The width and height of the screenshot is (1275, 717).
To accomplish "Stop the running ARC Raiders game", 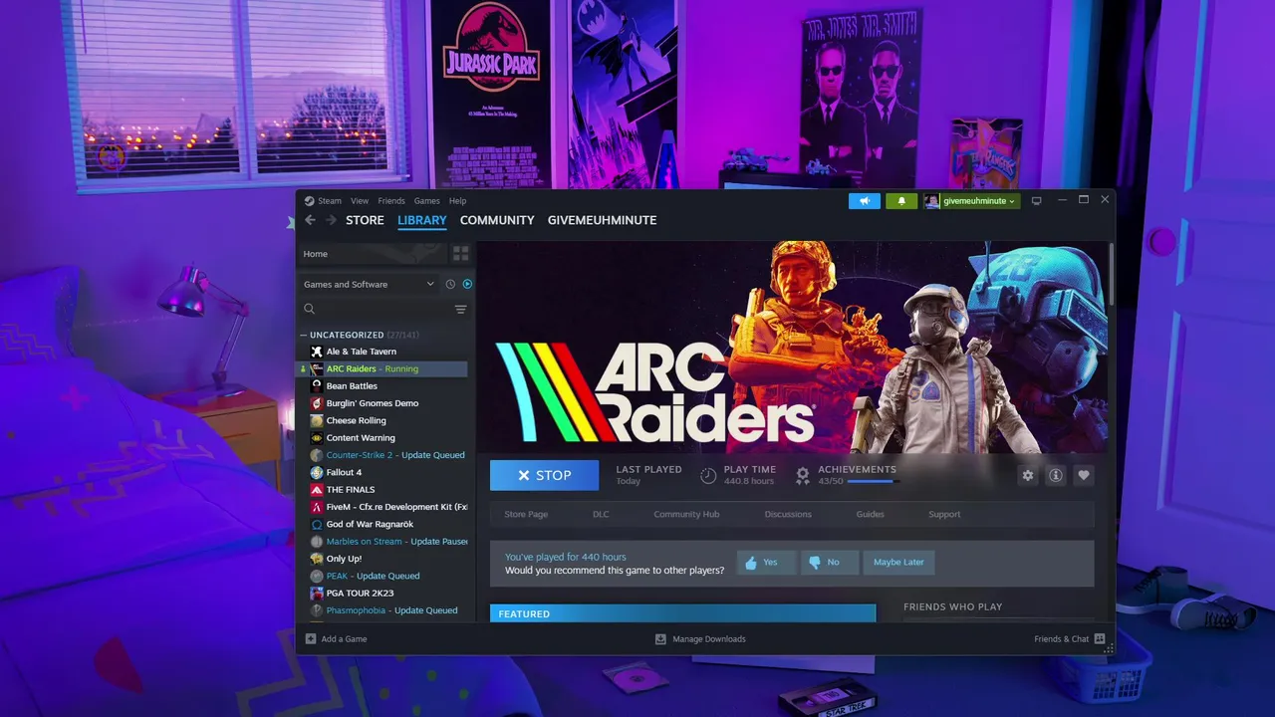I will [x=544, y=475].
